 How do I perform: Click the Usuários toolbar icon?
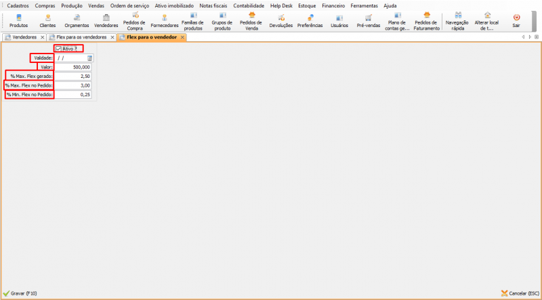pyautogui.click(x=339, y=20)
